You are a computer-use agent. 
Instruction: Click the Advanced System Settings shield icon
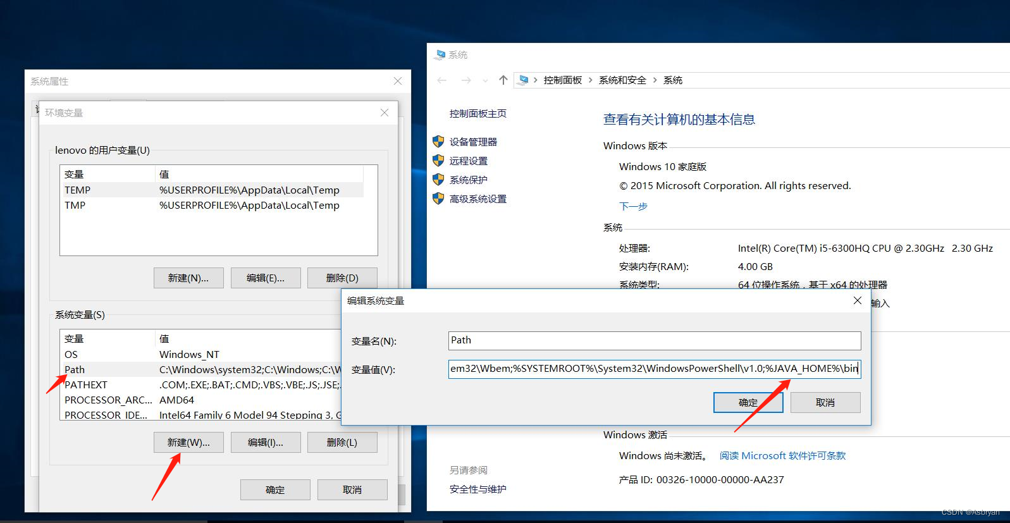point(438,199)
